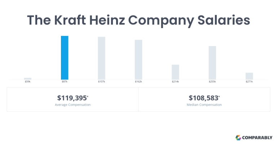This screenshot has height=145, width=277.
Task: Click the $107k salary bar
Action: coord(102,58)
